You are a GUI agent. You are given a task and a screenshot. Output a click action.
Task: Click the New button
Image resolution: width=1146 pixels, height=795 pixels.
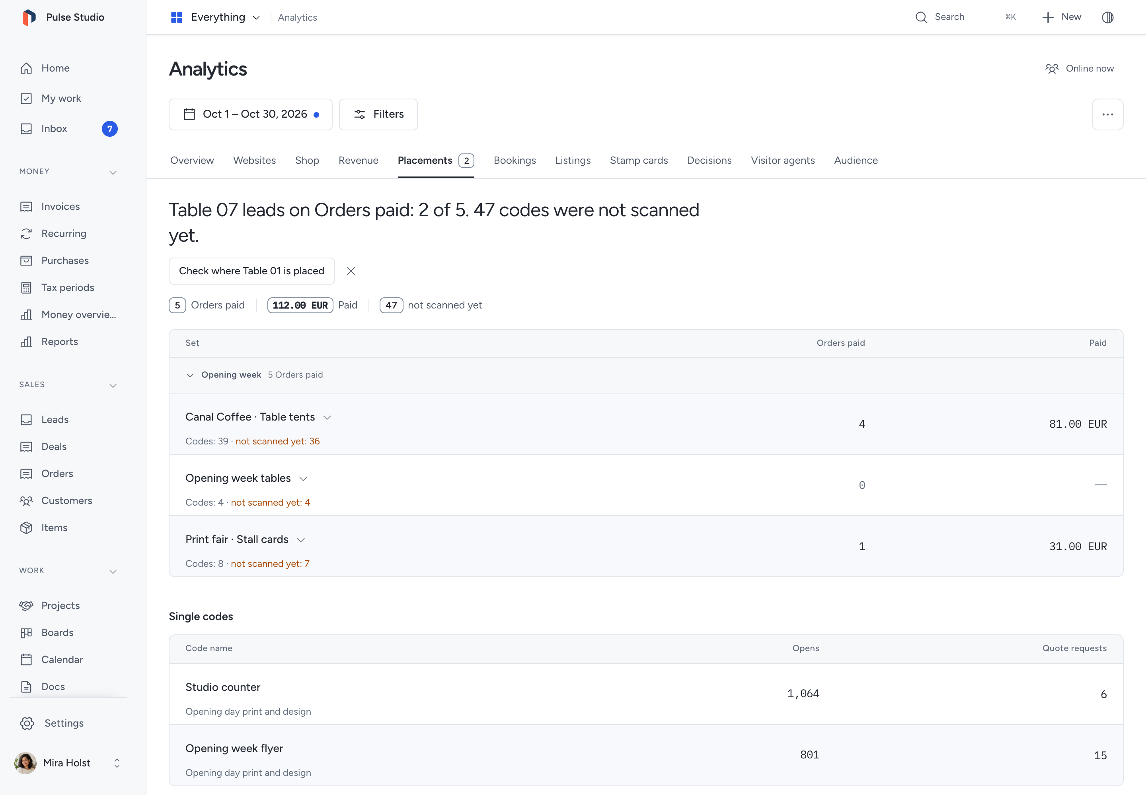(1062, 17)
